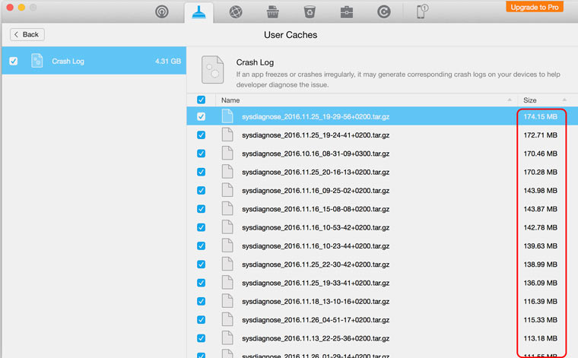Click file icon of sysdiagnose_2016.11.25_19-24-41 row
578x358 pixels.
(x=227, y=135)
